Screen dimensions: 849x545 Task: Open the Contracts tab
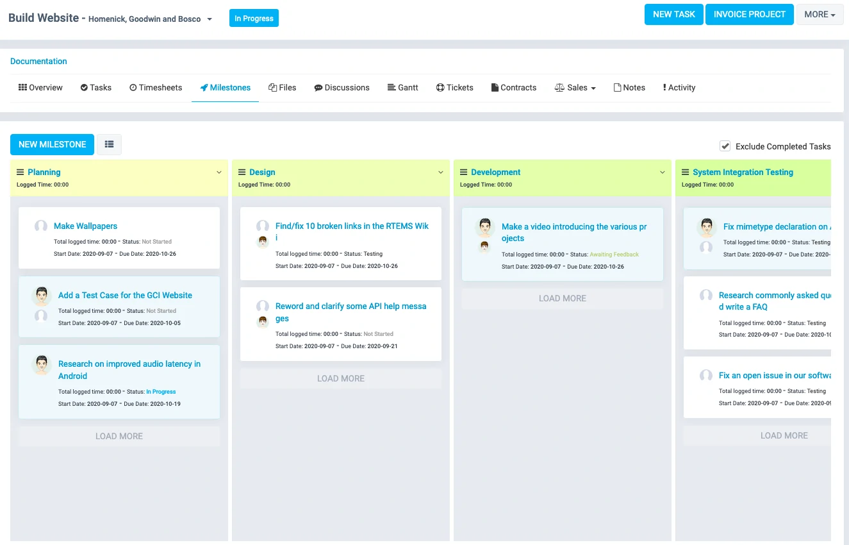pos(514,87)
